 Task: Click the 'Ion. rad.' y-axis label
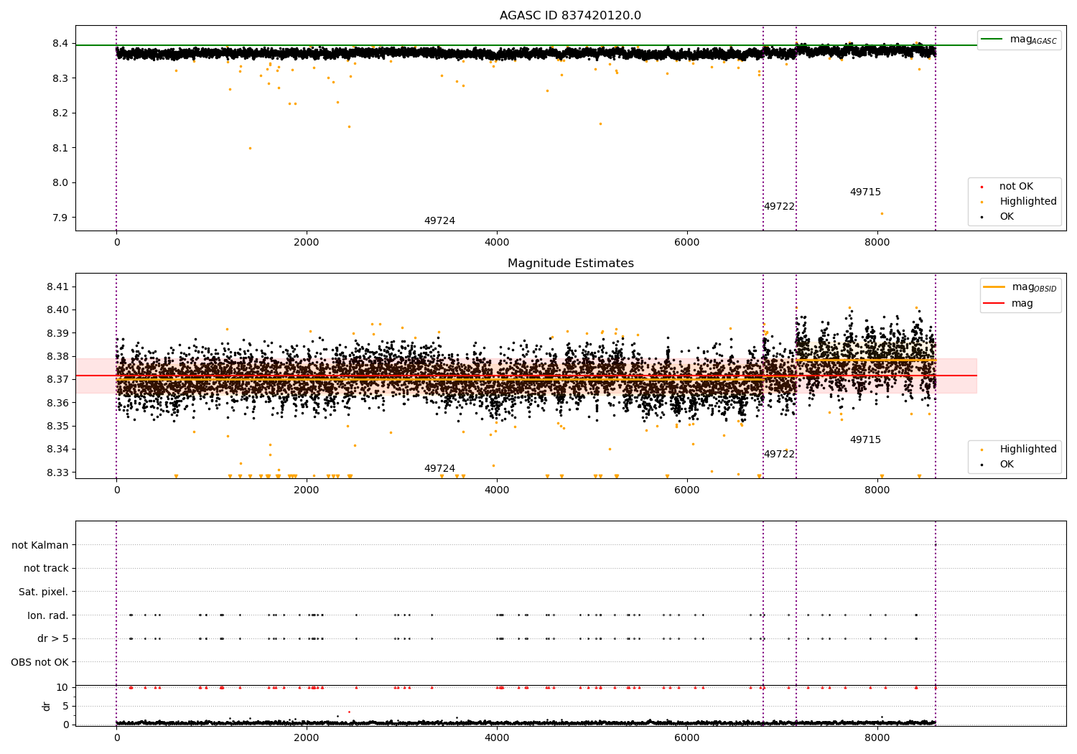point(48,615)
